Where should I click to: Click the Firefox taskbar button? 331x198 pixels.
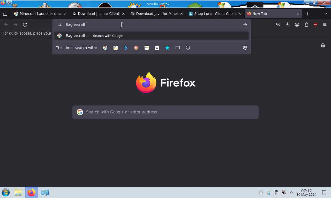point(32,192)
